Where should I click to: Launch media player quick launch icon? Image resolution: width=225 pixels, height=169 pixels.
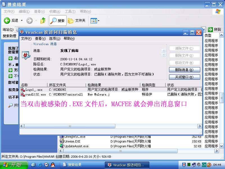(x=46, y=165)
